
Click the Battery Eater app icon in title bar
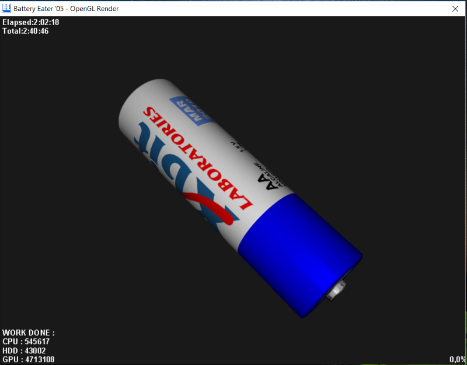(6, 8)
